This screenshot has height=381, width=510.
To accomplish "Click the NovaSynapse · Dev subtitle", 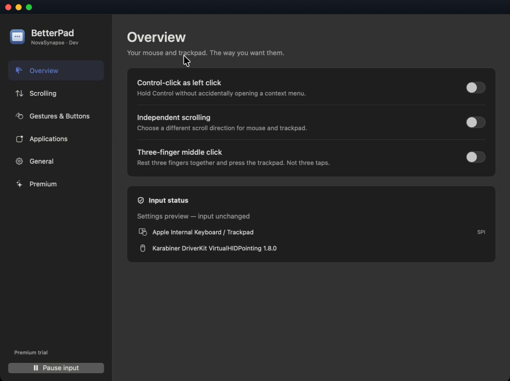I will [x=54, y=43].
